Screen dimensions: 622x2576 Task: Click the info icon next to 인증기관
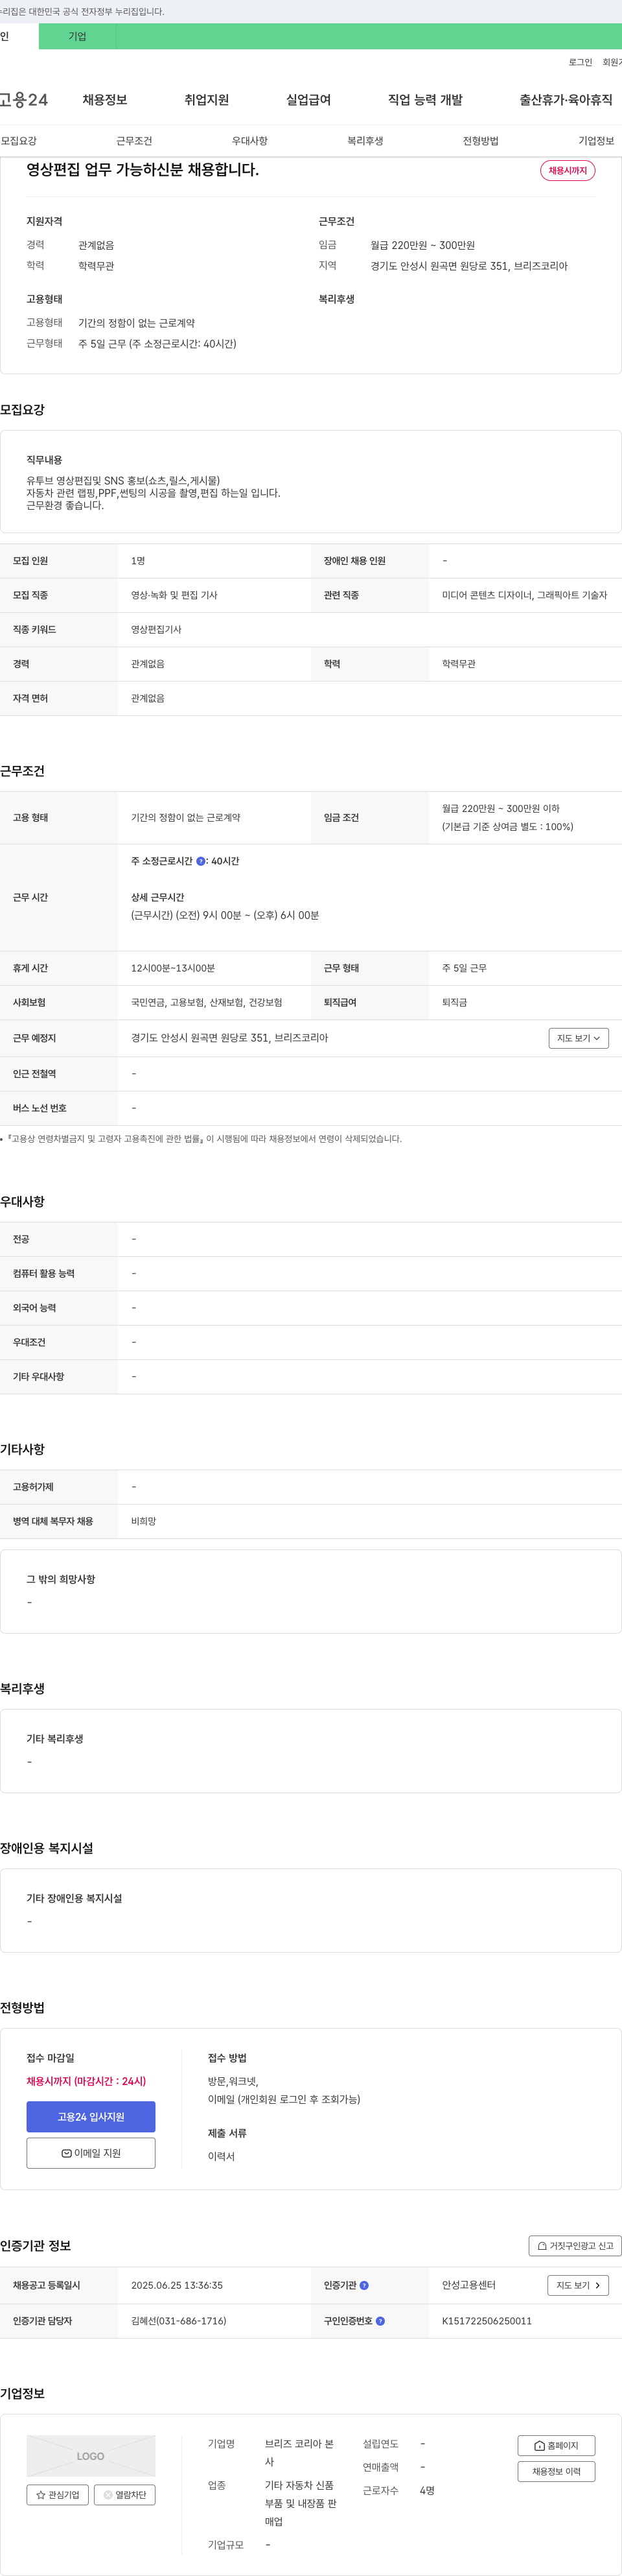364,2285
